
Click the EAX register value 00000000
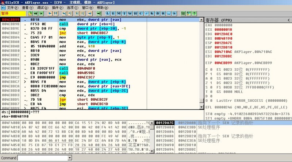pos(223,25)
